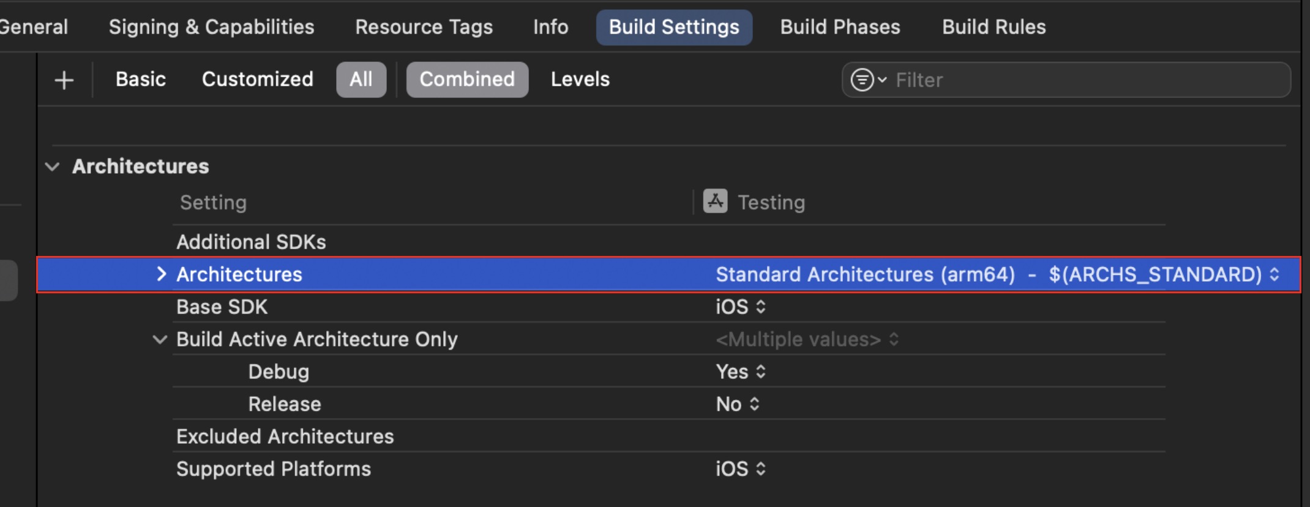This screenshot has width=1310, height=507.
Task: Open the filter options funnel icon
Action: tap(862, 80)
